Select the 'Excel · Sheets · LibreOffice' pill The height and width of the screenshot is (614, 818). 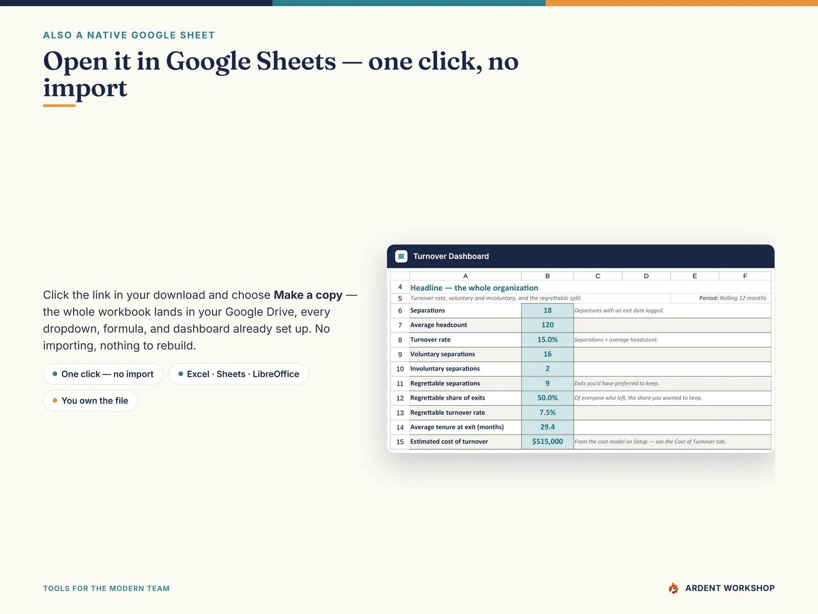pyautogui.click(x=239, y=374)
